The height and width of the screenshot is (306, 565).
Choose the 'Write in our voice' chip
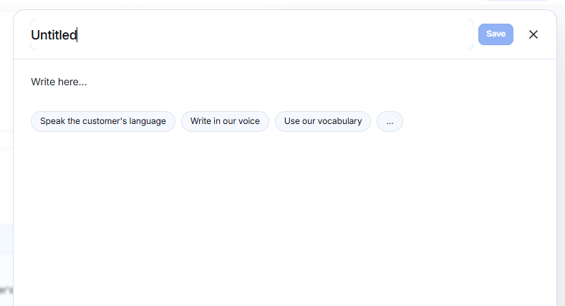[225, 121]
